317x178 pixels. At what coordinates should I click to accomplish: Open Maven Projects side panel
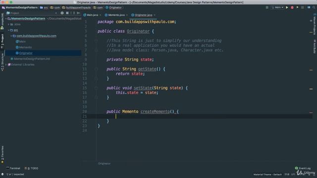tap(315, 24)
